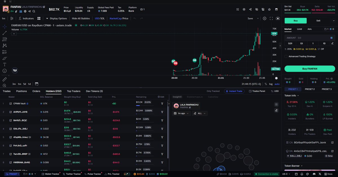Edit the quick-buy amount presets pencil
338x177 pixels.
(x=332, y=43)
